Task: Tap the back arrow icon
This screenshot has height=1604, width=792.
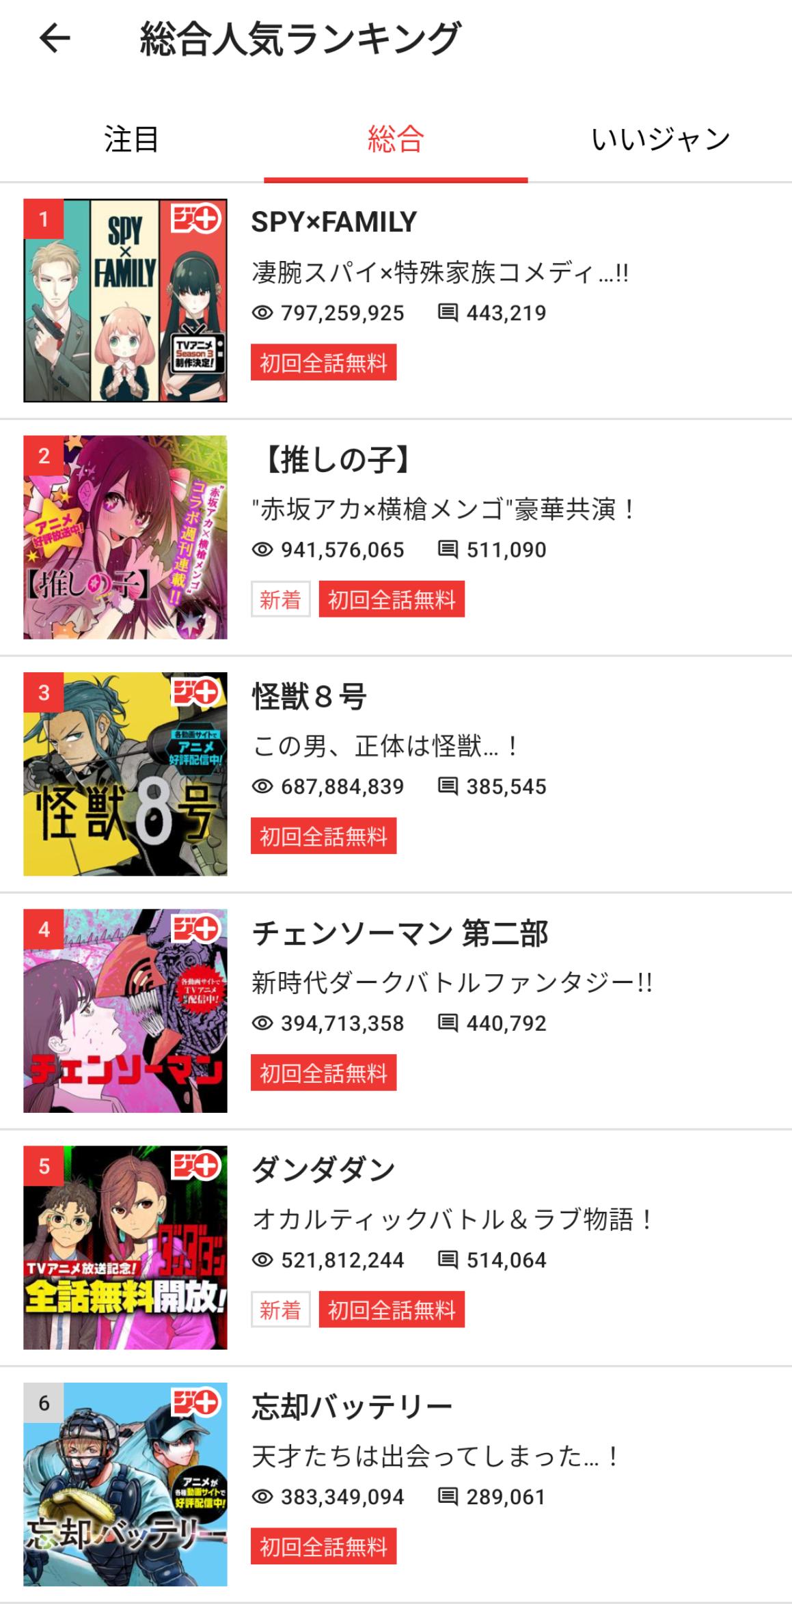Action: tap(55, 38)
